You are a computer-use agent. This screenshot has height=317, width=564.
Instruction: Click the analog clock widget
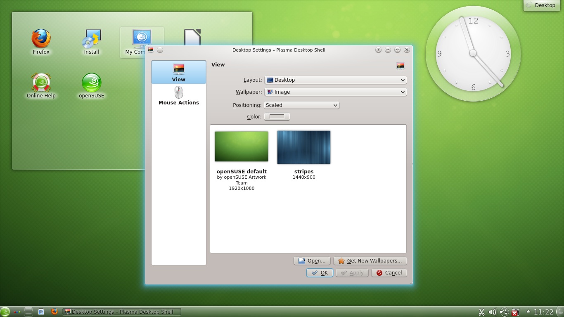473,54
